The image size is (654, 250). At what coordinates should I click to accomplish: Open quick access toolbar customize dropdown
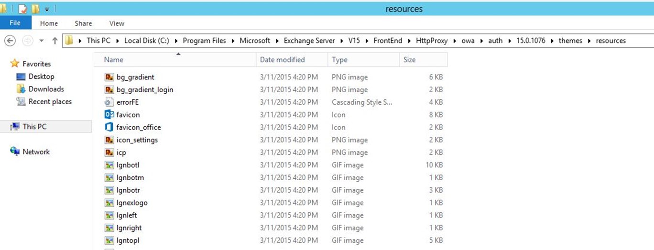[x=47, y=9]
